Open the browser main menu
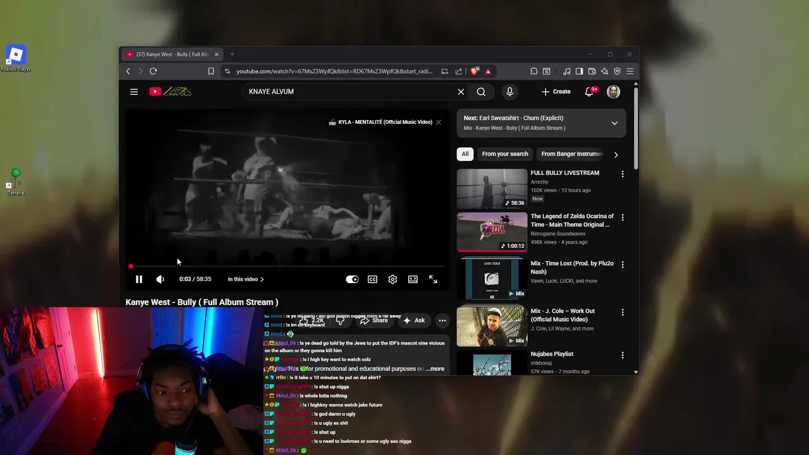This screenshot has width=809, height=455. click(x=630, y=71)
